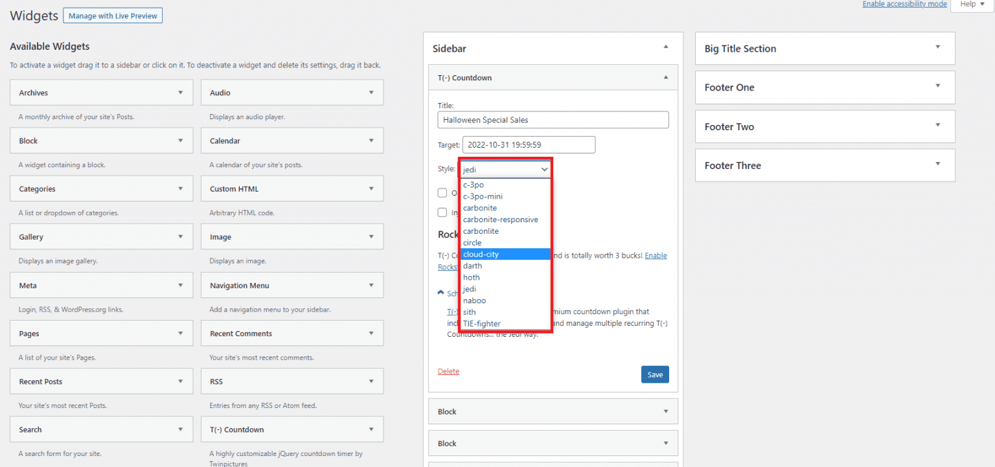Collapse the Sidebar panel with its chevron
Image resolution: width=995 pixels, height=467 pixels.
click(x=665, y=47)
